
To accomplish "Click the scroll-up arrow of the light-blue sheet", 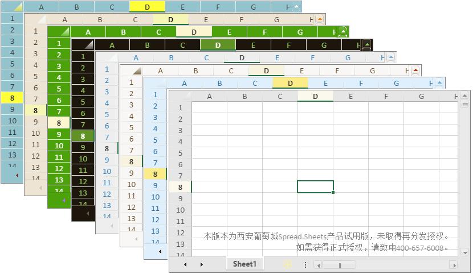I will point(439,82).
